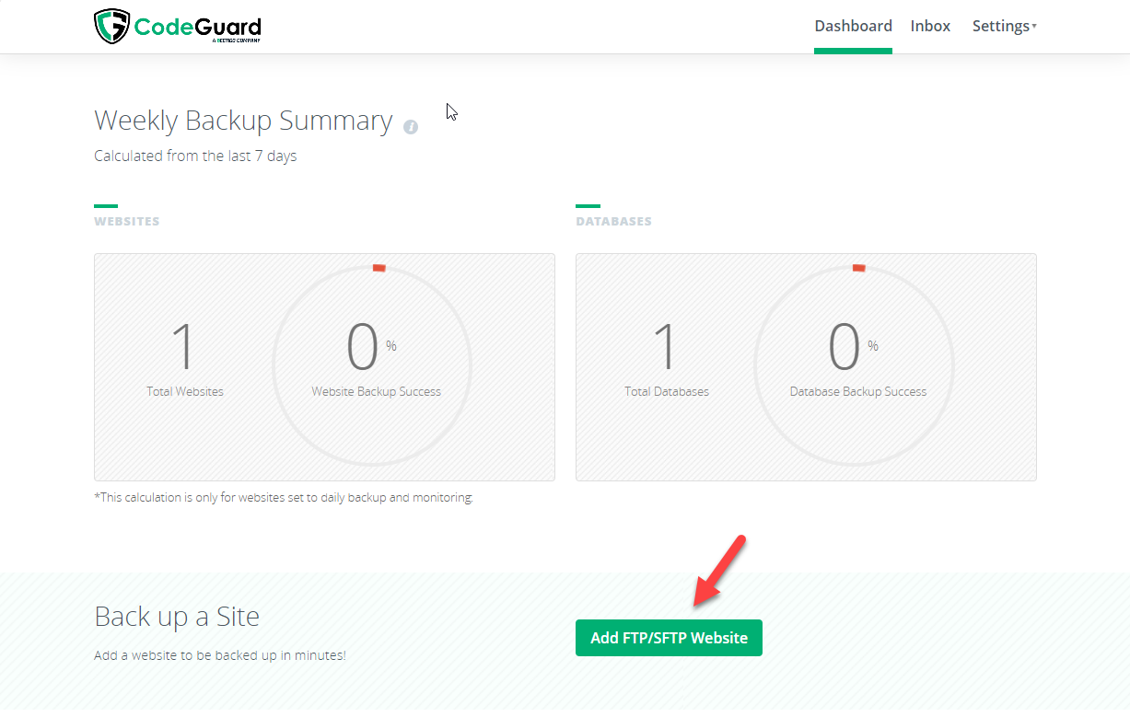Click the Back up a Site heading
Screen dimensions: 1130x717
(177, 617)
